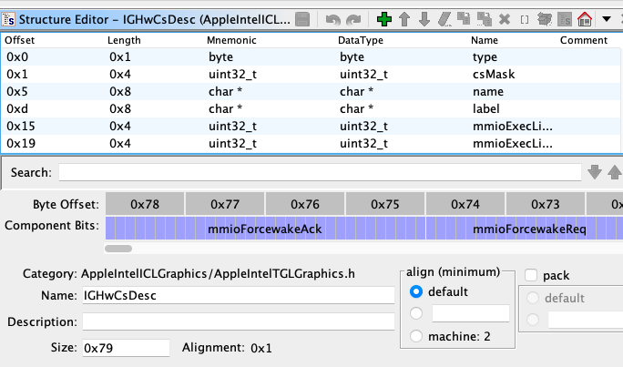Click the Delete Component X icon

505,19
